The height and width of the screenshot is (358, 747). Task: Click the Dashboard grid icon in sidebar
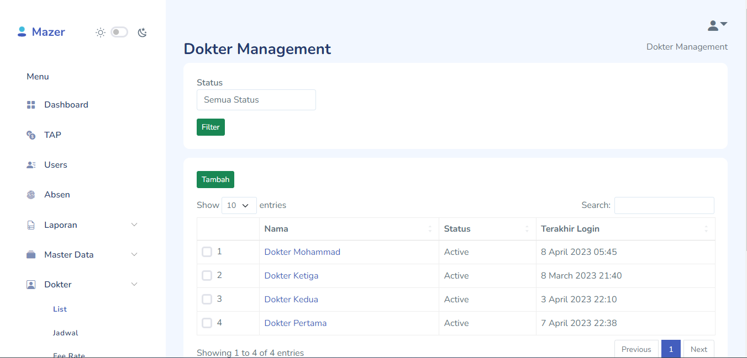pos(31,105)
